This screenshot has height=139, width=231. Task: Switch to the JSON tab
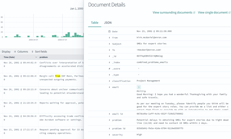(x=108, y=23)
